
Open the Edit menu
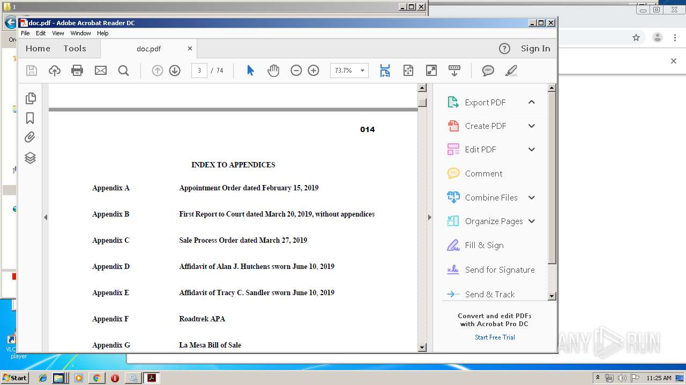(x=41, y=33)
